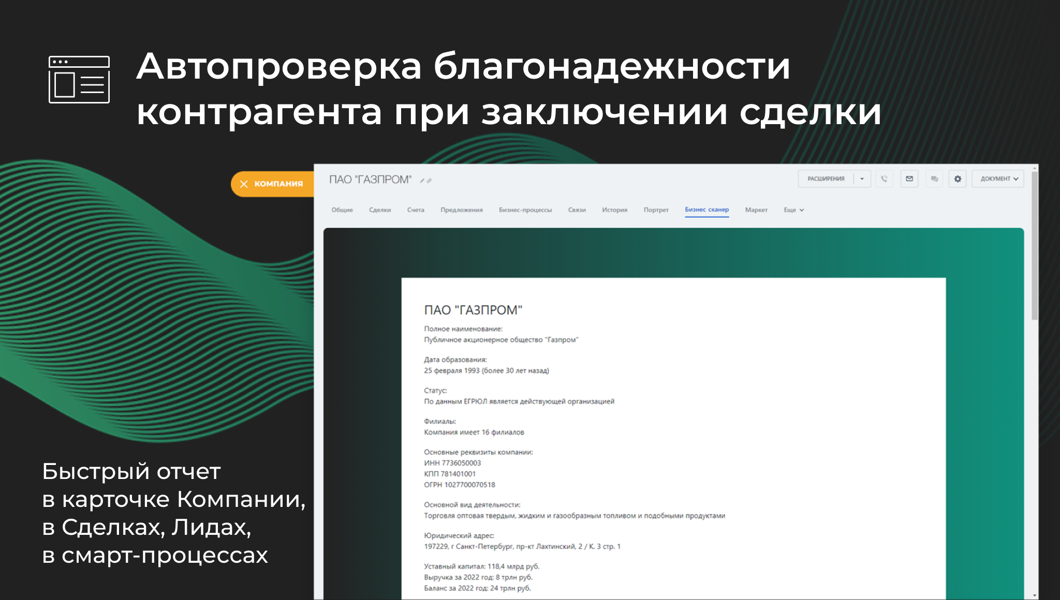Viewport: 1060px width, 600px height.
Task: Switch to the Портрет tab
Action: (x=656, y=210)
